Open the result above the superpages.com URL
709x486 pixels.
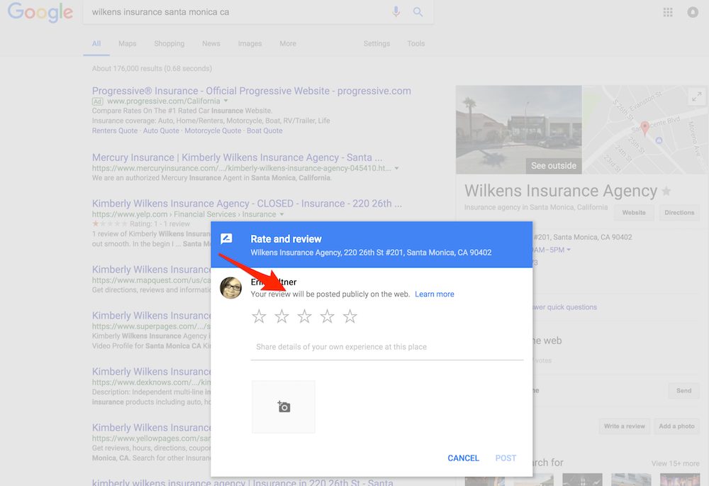(152, 316)
